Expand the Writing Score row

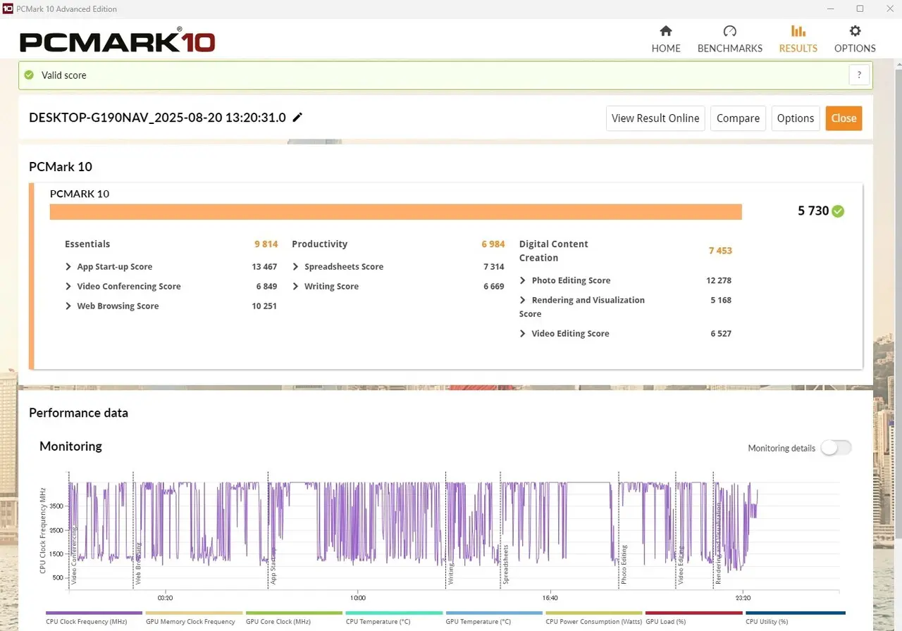pyautogui.click(x=296, y=287)
